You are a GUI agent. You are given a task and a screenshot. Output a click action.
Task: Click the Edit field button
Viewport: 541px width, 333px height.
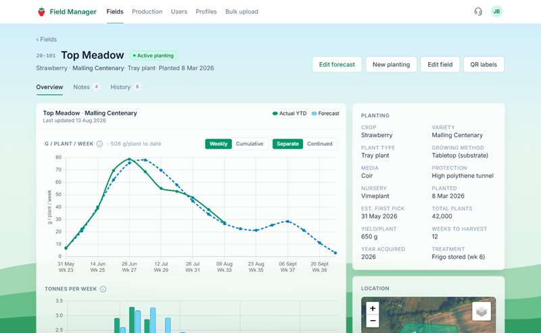coord(440,64)
